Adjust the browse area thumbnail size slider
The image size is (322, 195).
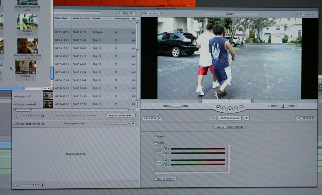pos(30,116)
